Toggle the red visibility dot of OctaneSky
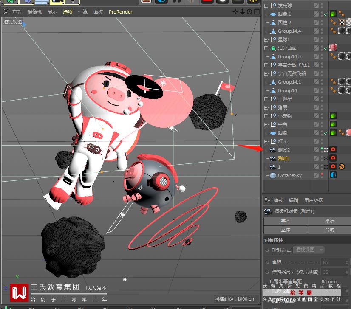 click(x=322, y=174)
